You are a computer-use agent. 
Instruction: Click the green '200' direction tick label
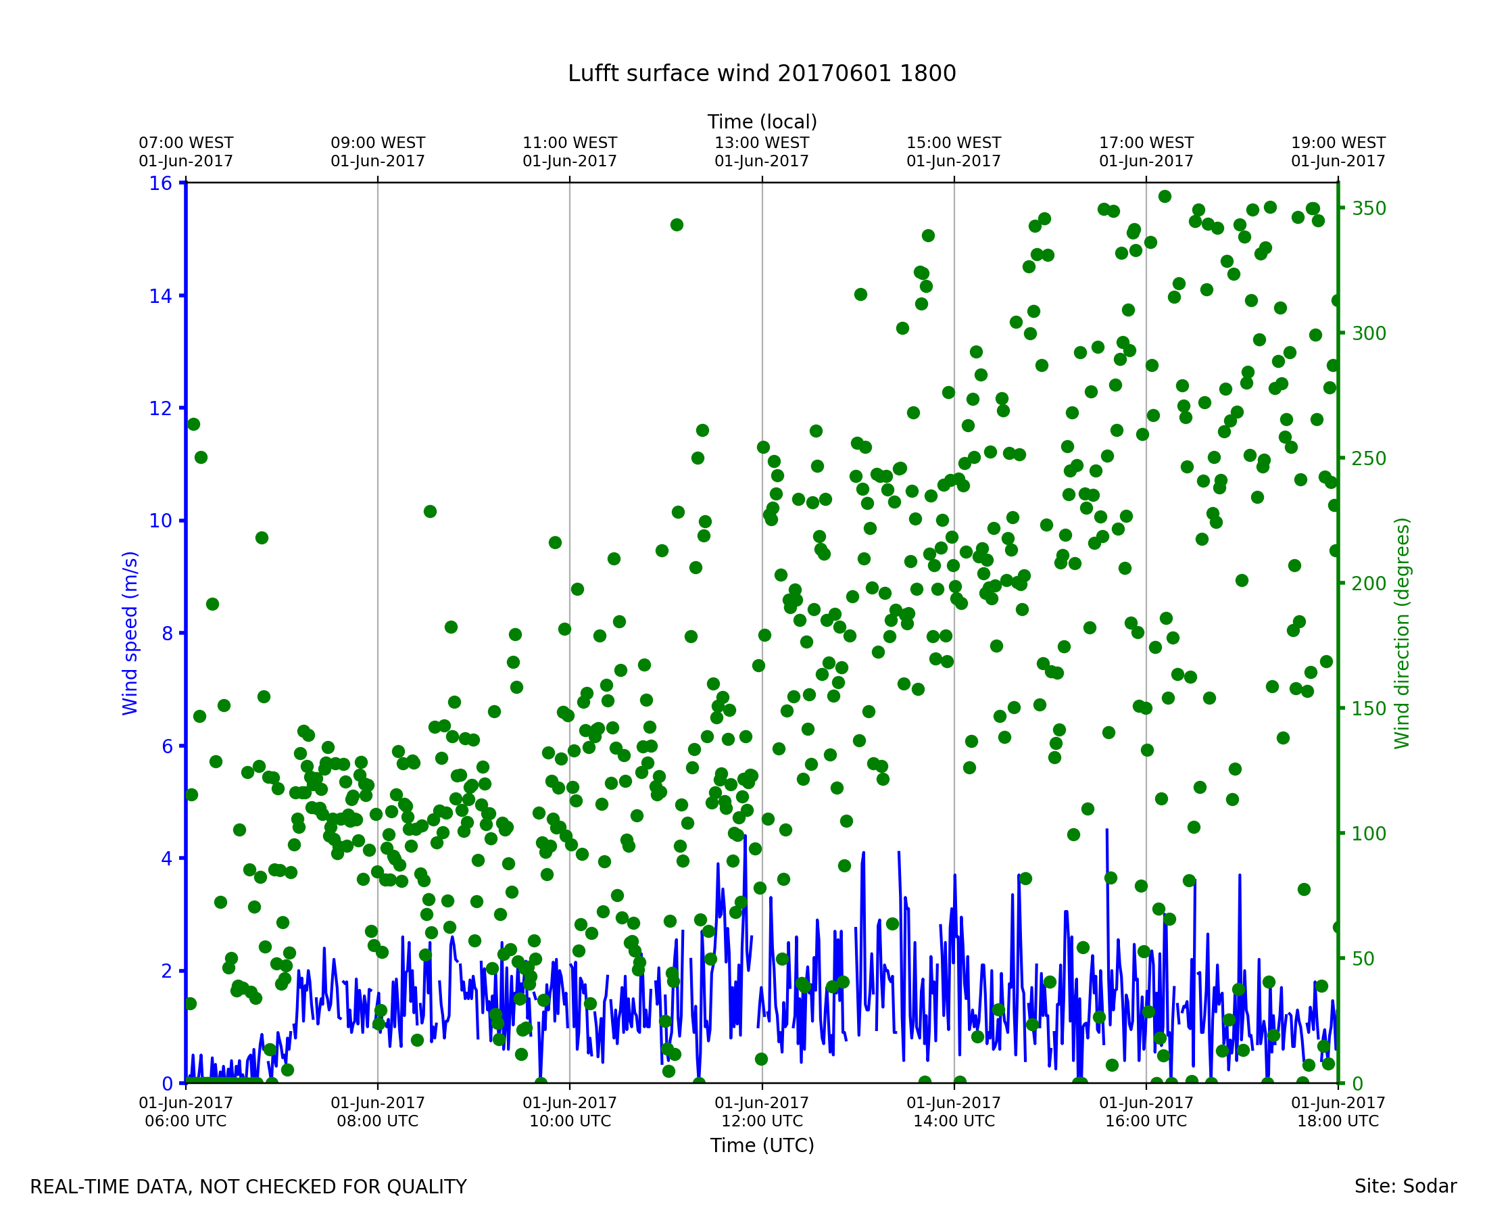click(x=1369, y=584)
